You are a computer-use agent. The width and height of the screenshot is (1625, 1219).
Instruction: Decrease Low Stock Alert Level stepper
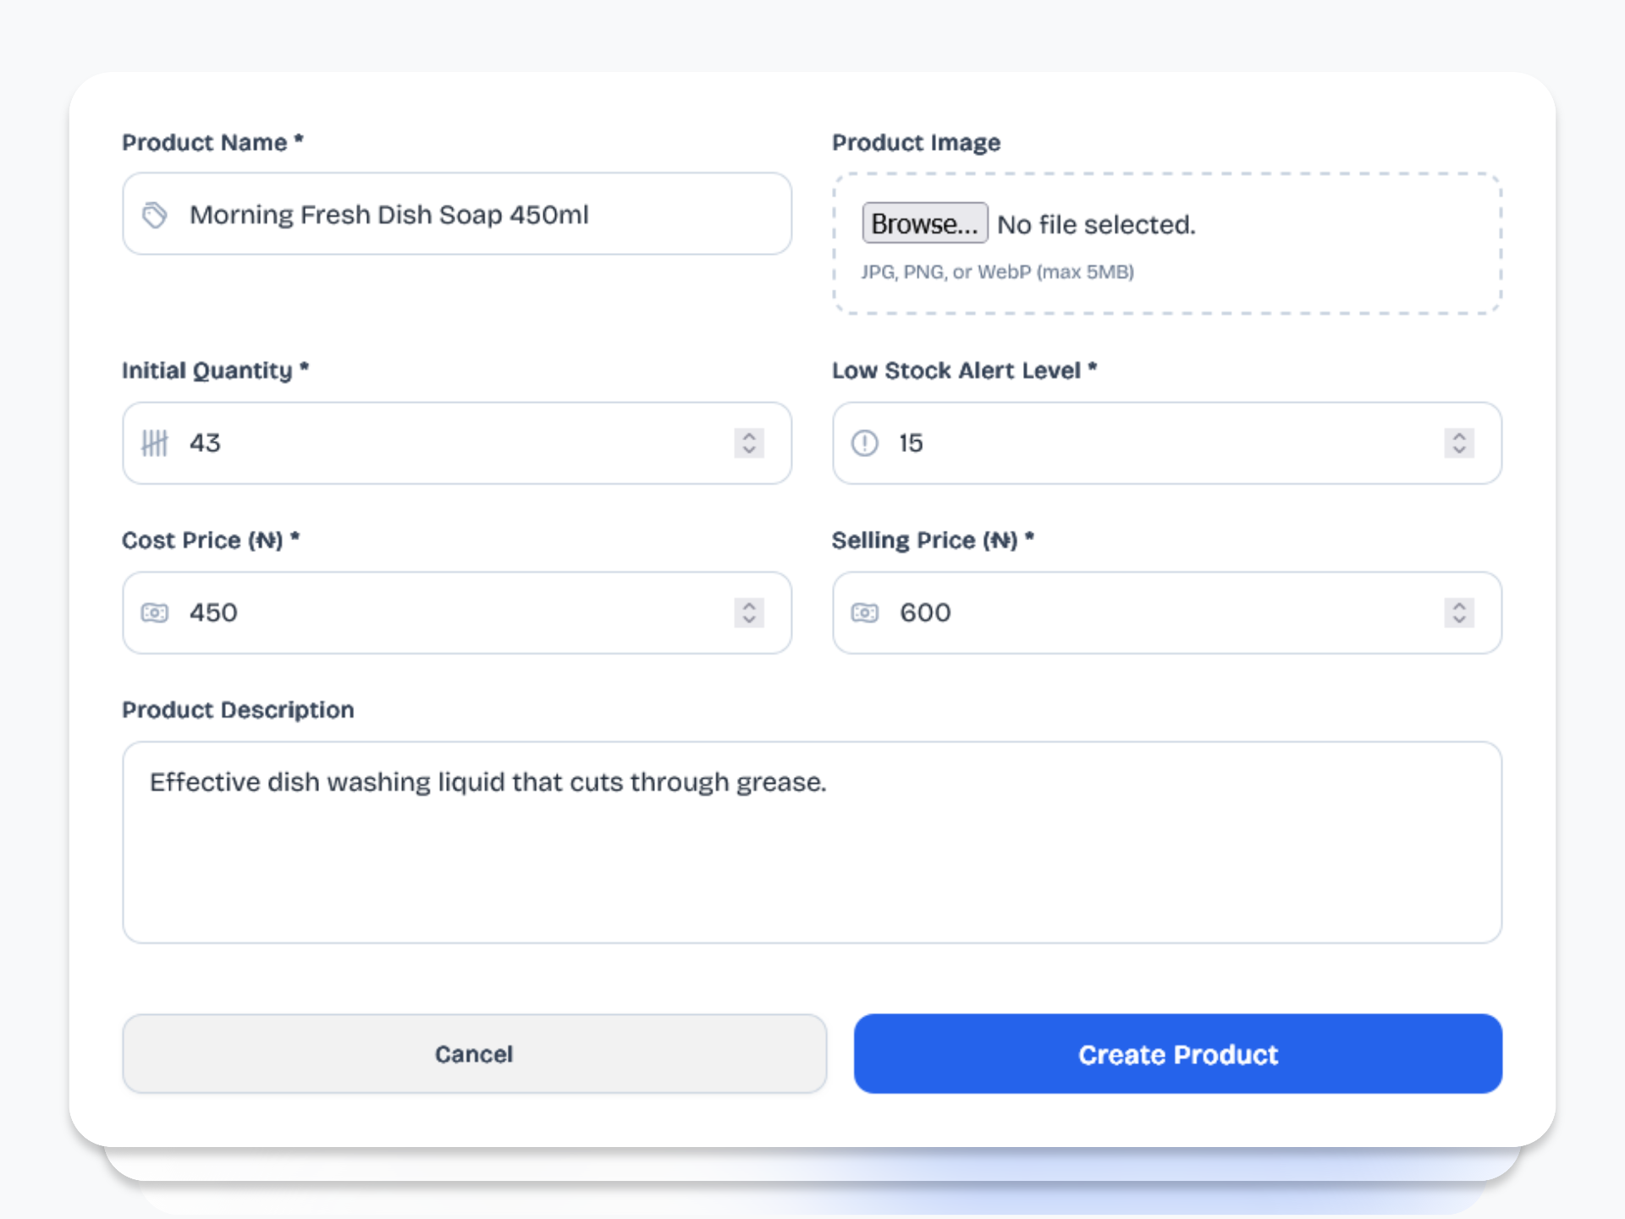point(1459,450)
